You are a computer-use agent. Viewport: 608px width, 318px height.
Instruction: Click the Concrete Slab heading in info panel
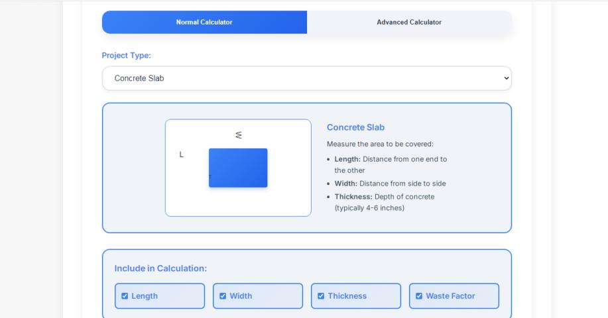coord(355,127)
